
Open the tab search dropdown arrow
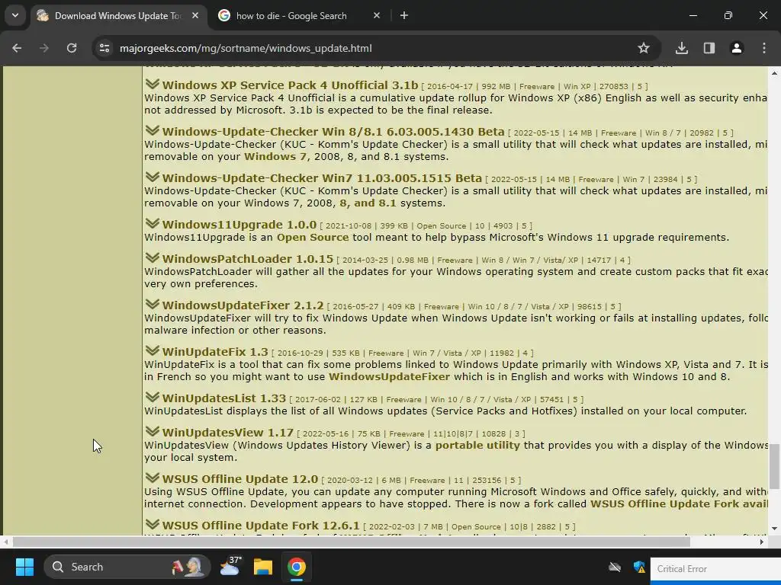pos(15,15)
